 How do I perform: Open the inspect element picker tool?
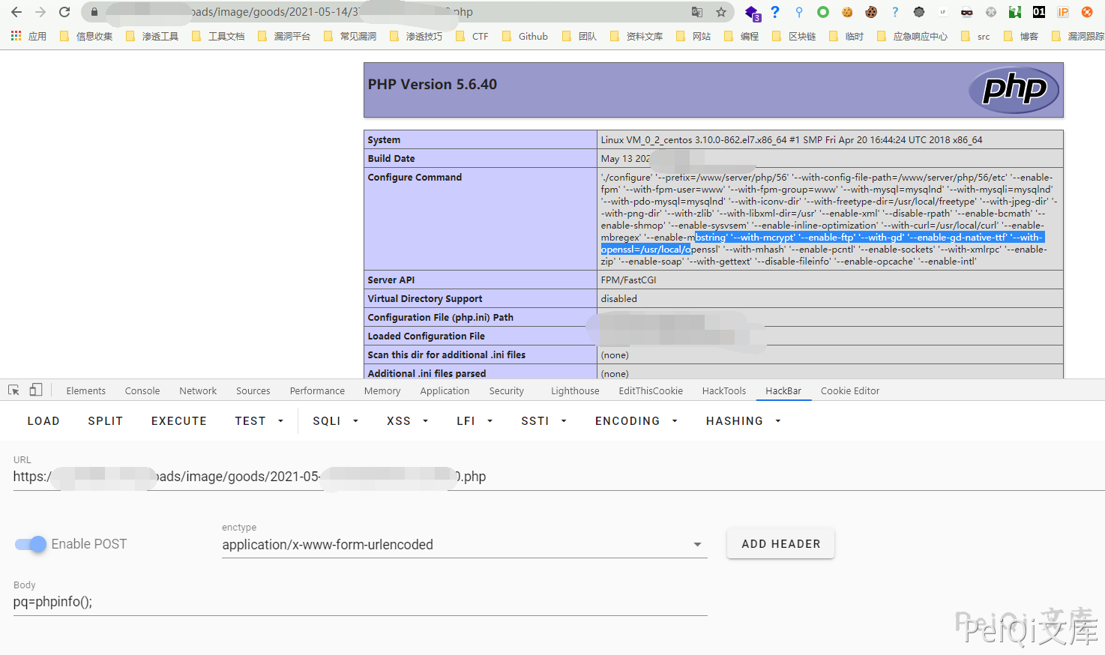pos(13,390)
